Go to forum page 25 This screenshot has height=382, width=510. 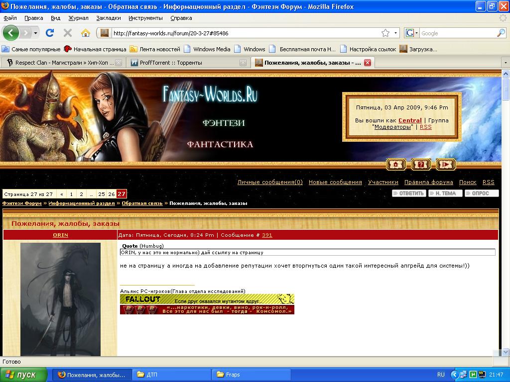click(102, 194)
